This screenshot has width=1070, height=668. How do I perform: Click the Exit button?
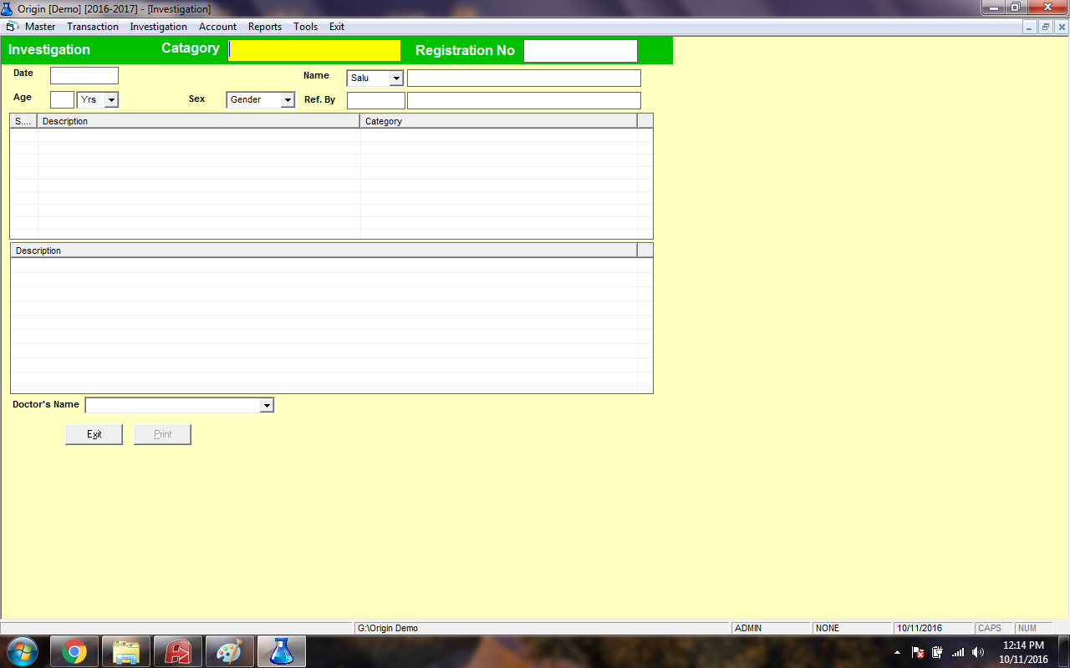click(x=94, y=434)
